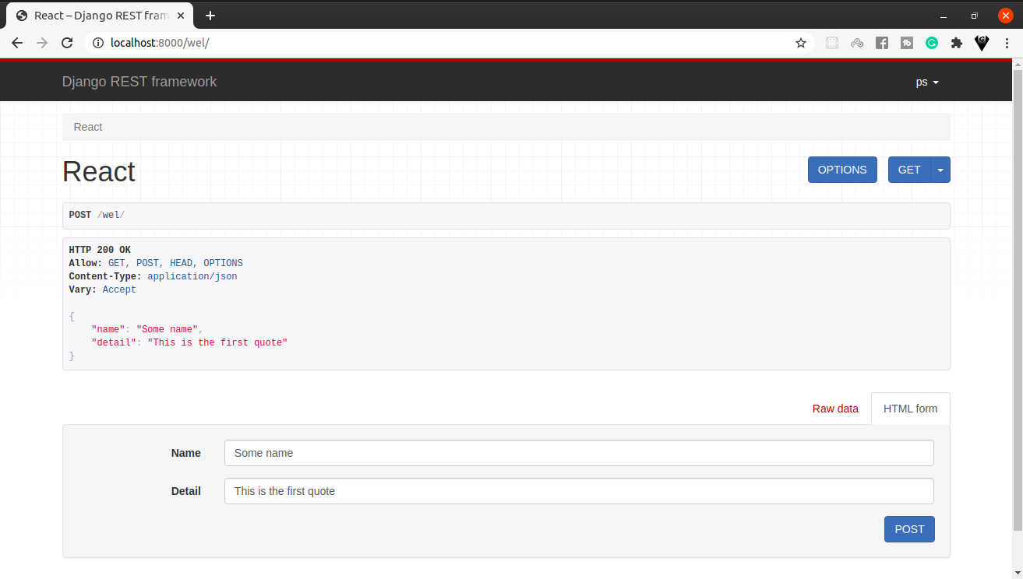This screenshot has width=1023, height=579.
Task: Click the "application/json" content type value
Action: 192,276
